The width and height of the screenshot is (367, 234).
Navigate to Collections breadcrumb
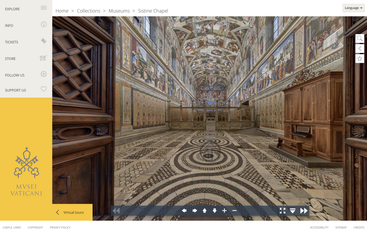click(89, 11)
